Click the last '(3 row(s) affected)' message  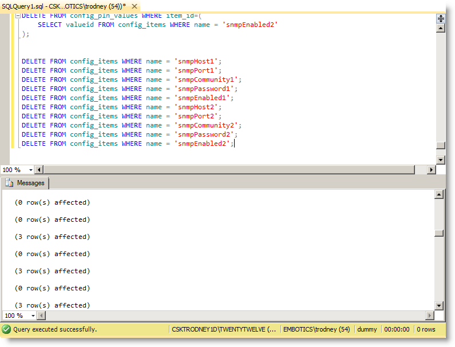[x=52, y=305]
